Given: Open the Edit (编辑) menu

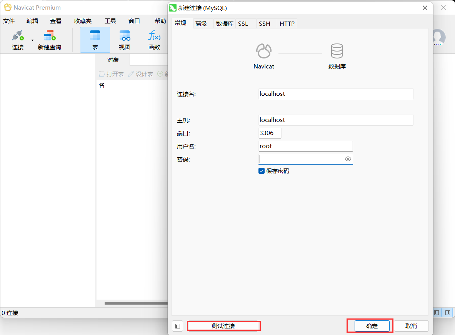Looking at the screenshot, I should [x=32, y=21].
